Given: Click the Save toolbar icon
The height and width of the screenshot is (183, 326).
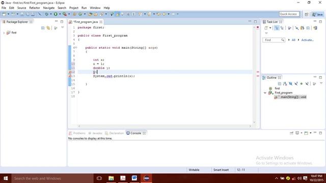Looking at the screenshot, I should tap(22, 14).
